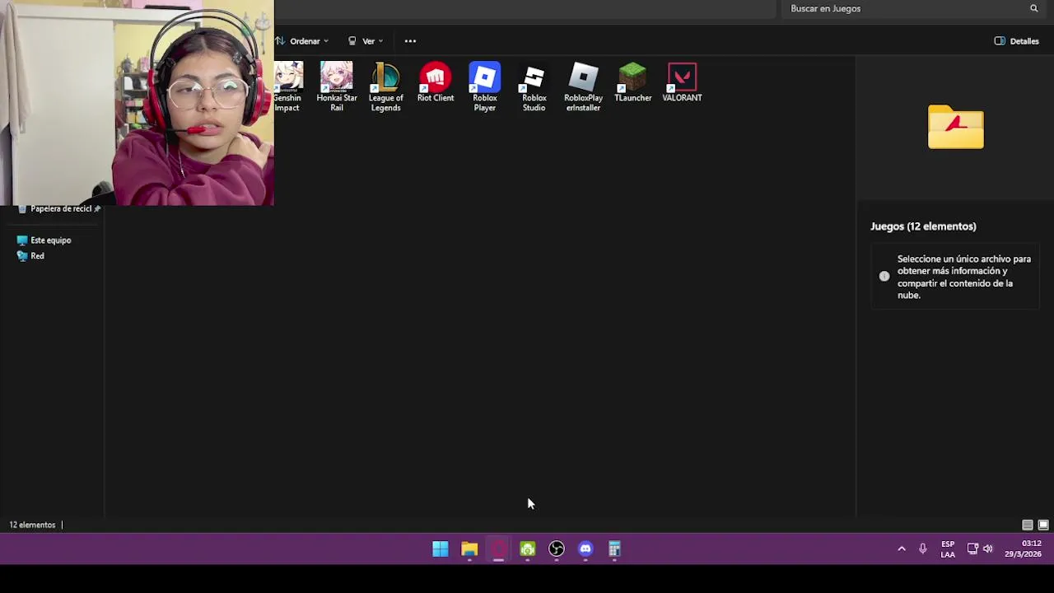The width and height of the screenshot is (1054, 593).
Task: Show hidden system tray icons
Action: 902,549
